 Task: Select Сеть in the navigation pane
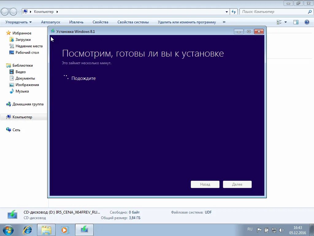coord(17,130)
